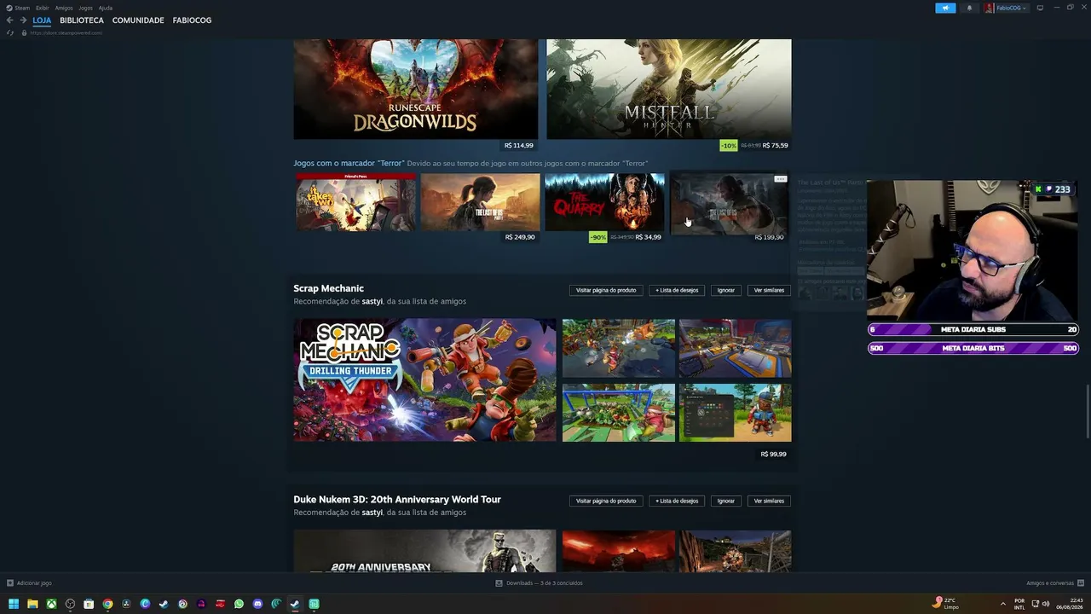
Task: Open the Steam notifications bell
Action: point(969,8)
